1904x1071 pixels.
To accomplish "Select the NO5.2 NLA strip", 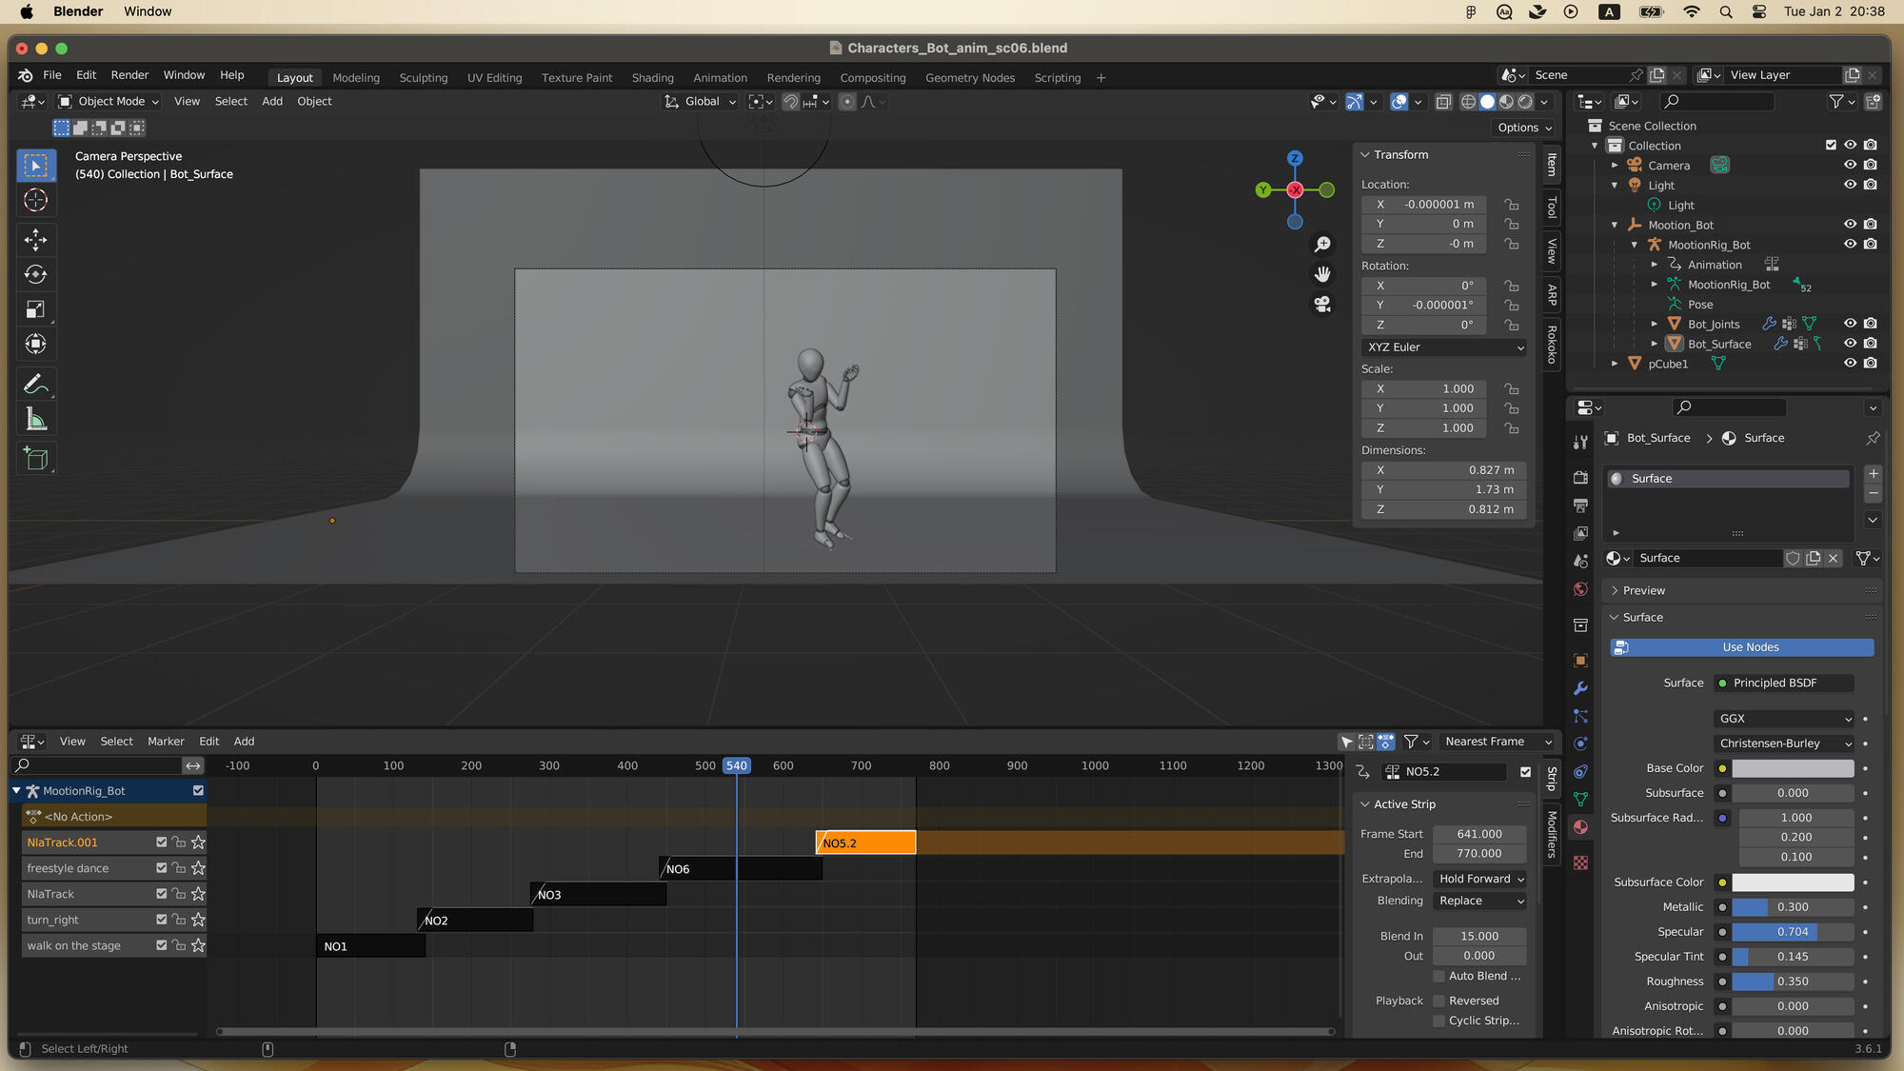I will tap(865, 843).
